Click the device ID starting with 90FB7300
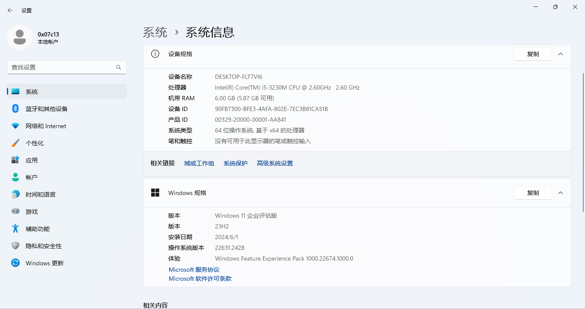Screen dimensions: 585x309 coord(272,109)
